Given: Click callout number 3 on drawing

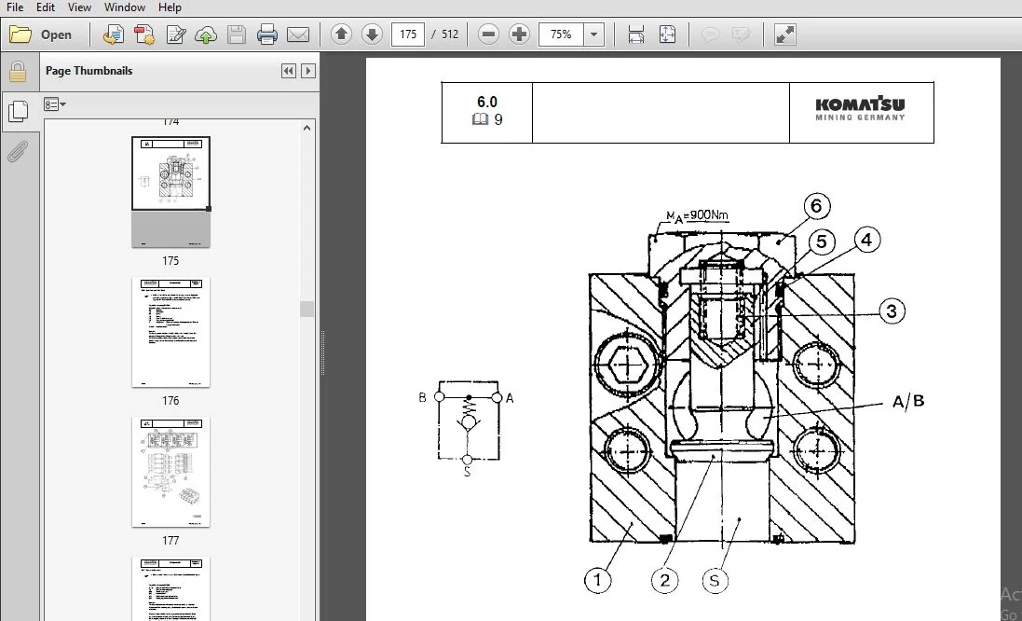Looking at the screenshot, I should (892, 311).
